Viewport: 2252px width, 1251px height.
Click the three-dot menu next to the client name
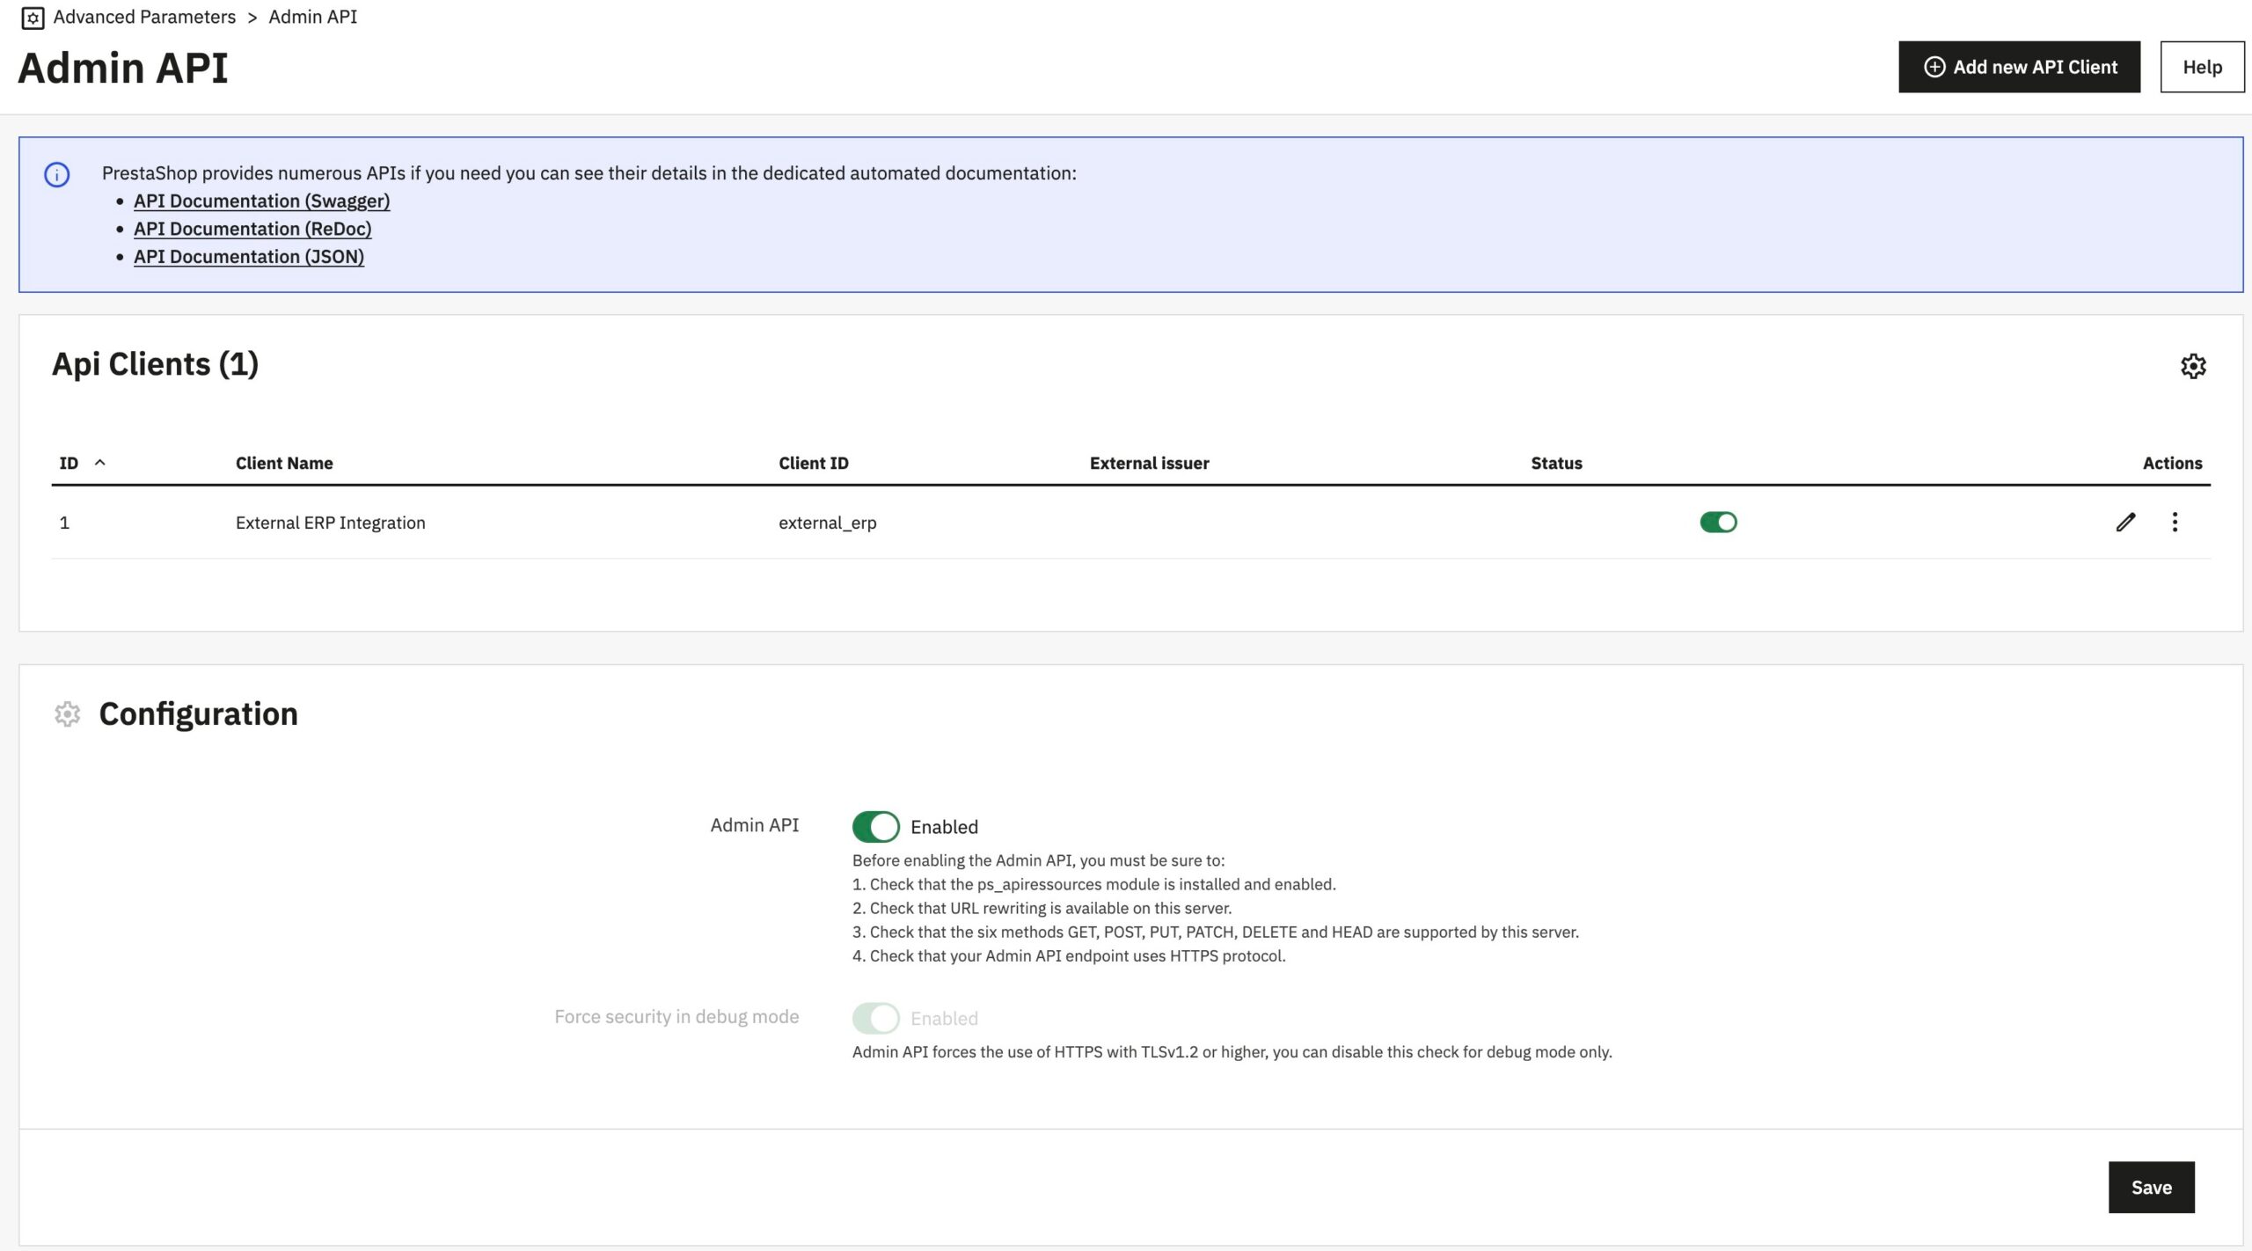[550, 522]
